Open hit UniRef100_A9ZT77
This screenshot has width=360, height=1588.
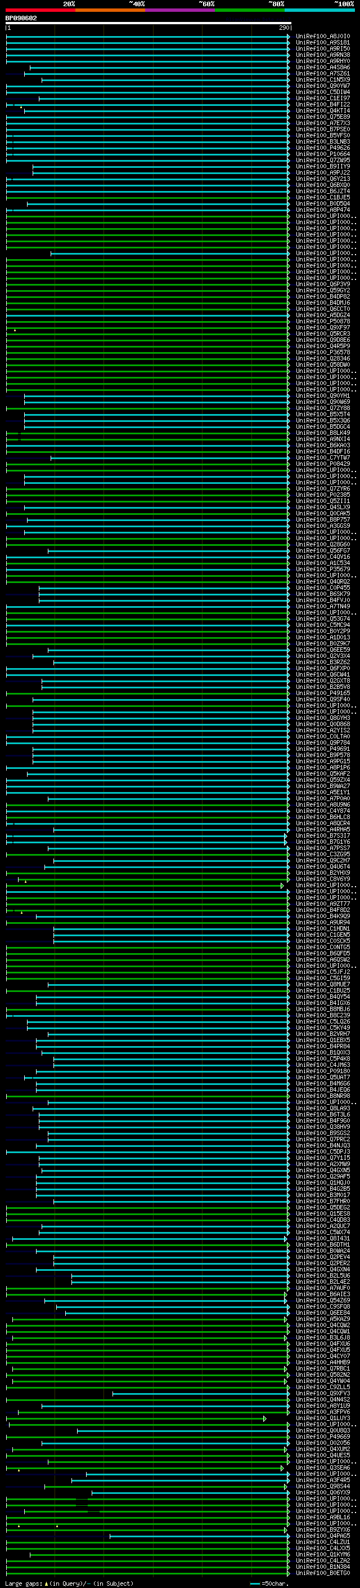pos(323,904)
